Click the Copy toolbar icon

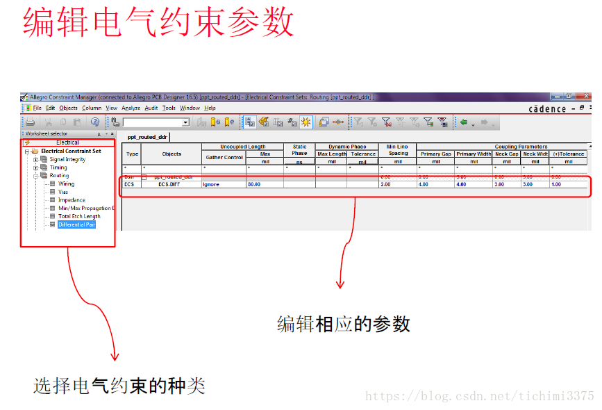[x=63, y=122]
